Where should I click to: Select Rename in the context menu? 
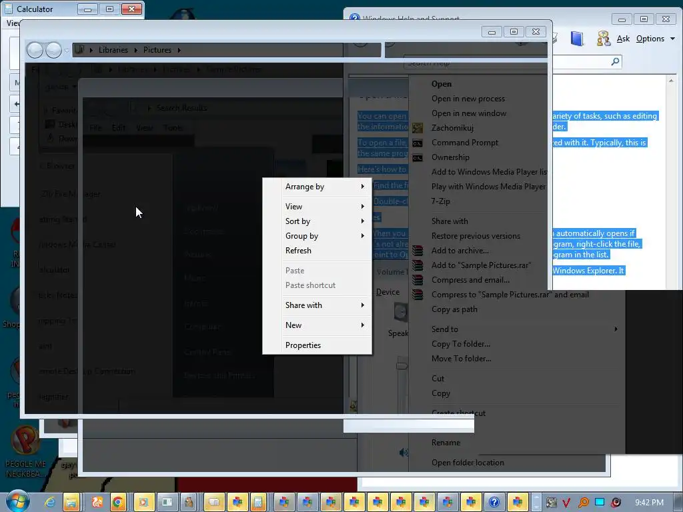pos(446,443)
